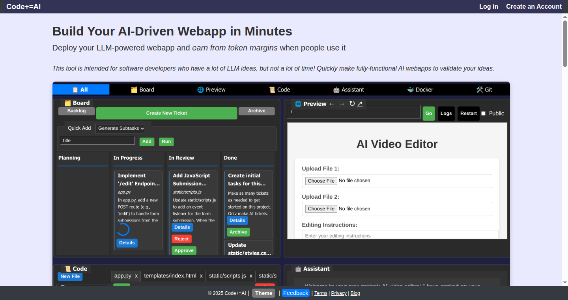Click the preview URL path field

(x=354, y=112)
